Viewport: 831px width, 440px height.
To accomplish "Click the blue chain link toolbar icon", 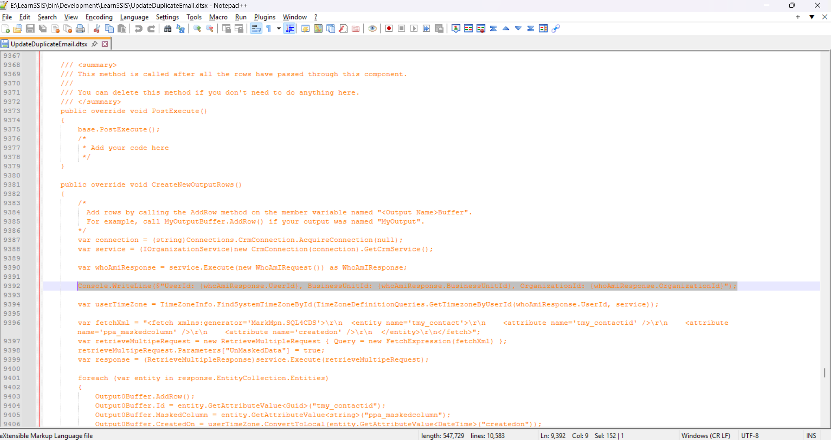I will tap(556, 29).
